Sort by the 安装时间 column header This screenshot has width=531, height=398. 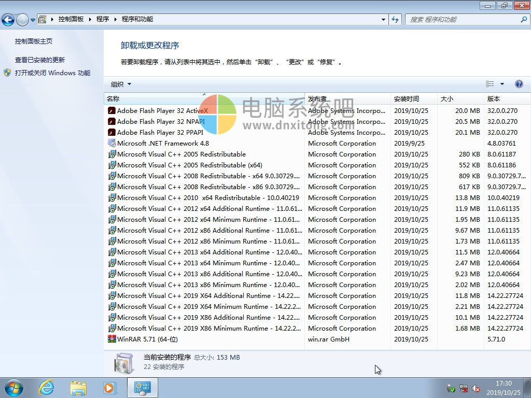click(414, 99)
